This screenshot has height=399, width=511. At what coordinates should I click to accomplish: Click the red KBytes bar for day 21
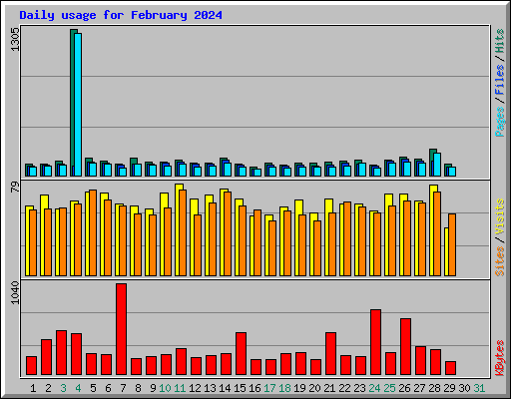pos(330,353)
